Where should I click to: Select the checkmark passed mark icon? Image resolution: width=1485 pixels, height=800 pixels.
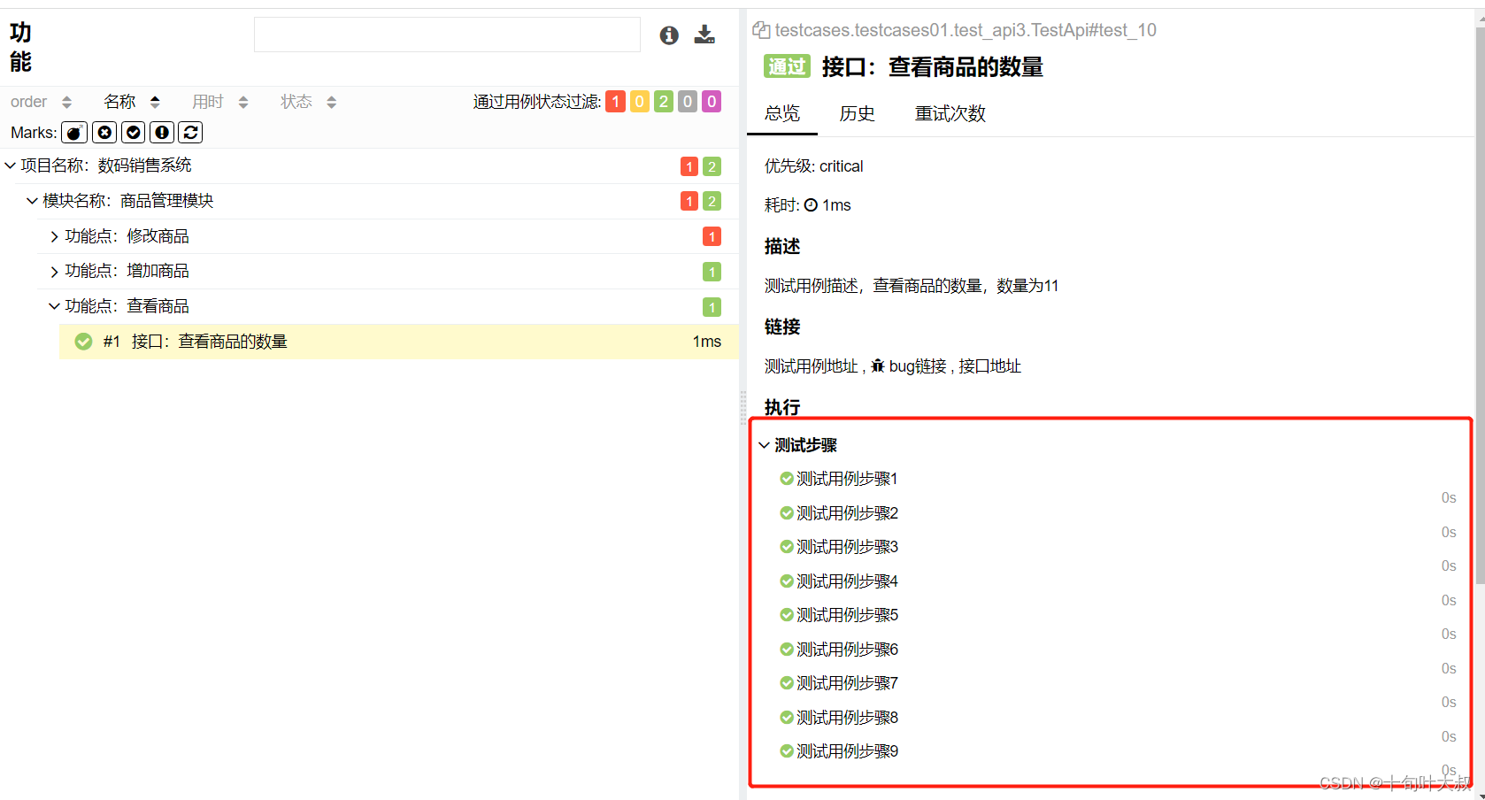coord(133,132)
